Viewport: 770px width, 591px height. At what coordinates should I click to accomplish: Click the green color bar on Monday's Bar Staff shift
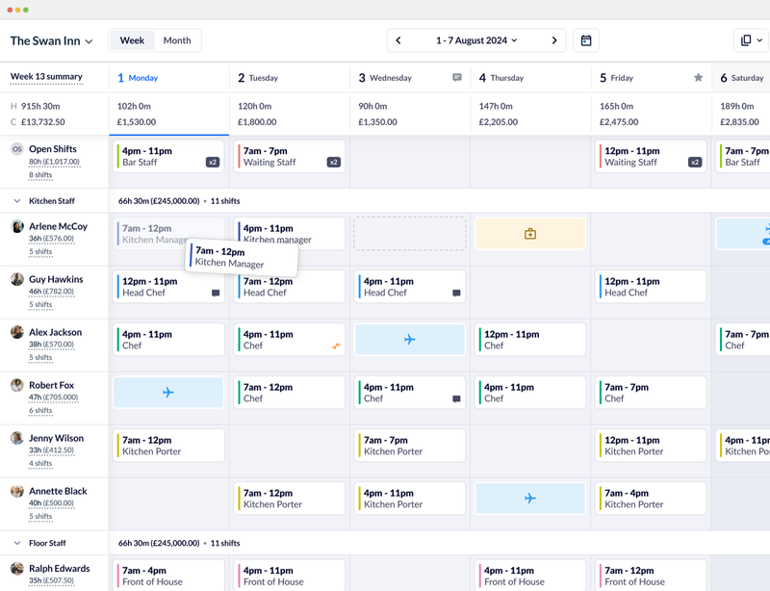pyautogui.click(x=118, y=157)
